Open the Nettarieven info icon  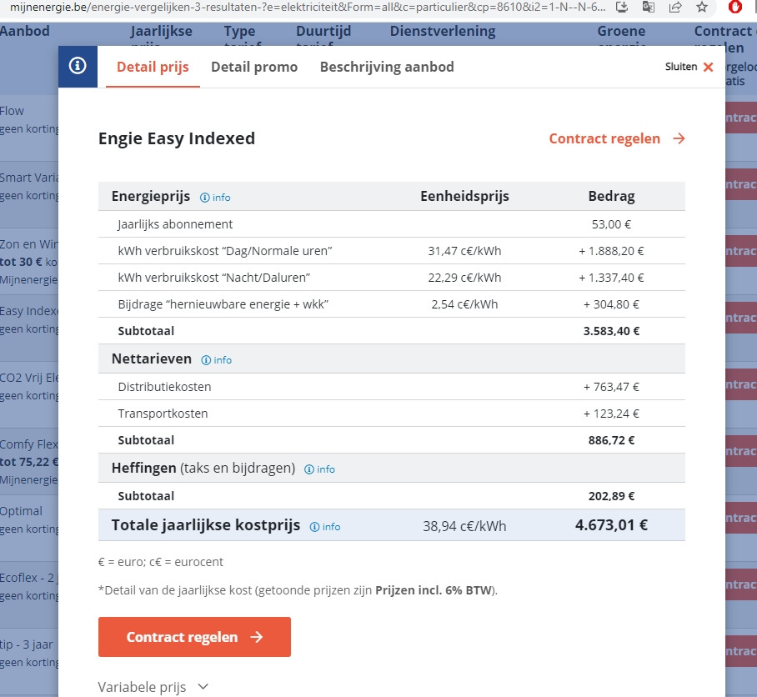click(x=216, y=360)
